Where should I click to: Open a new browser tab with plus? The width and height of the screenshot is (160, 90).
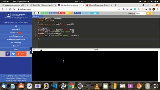pyautogui.click(x=115, y=5)
